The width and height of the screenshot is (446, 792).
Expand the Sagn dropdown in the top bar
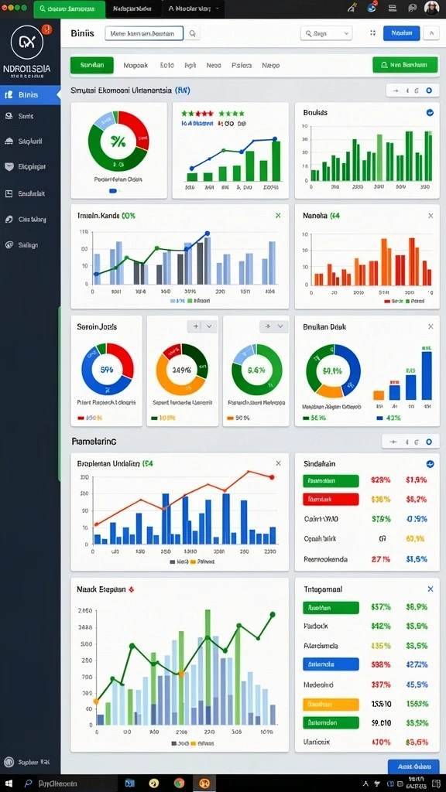(326, 33)
